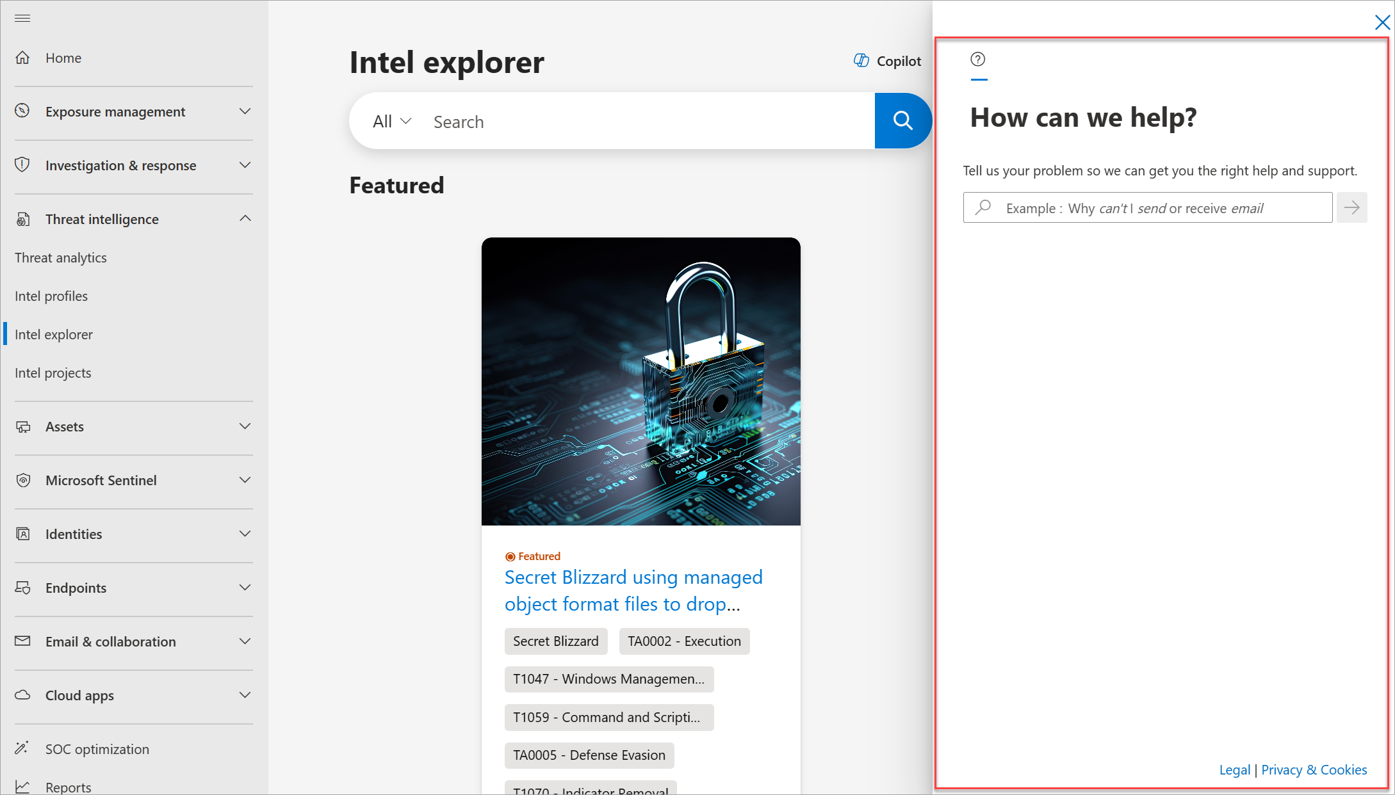Screen dimensions: 1395x795
Task: Open the Privacy & Cookies link
Action: tap(1314, 769)
